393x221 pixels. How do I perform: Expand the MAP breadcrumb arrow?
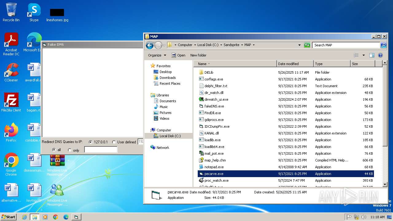tap(254, 45)
